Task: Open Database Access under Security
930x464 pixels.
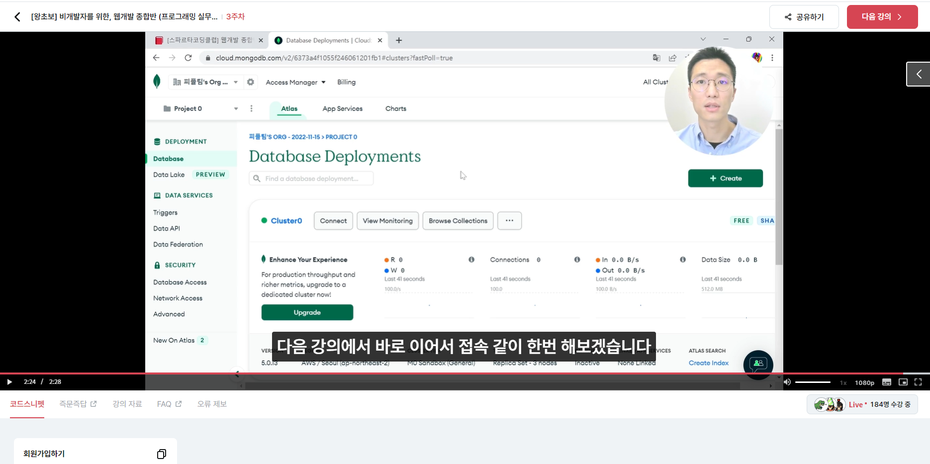Action: [x=180, y=282]
